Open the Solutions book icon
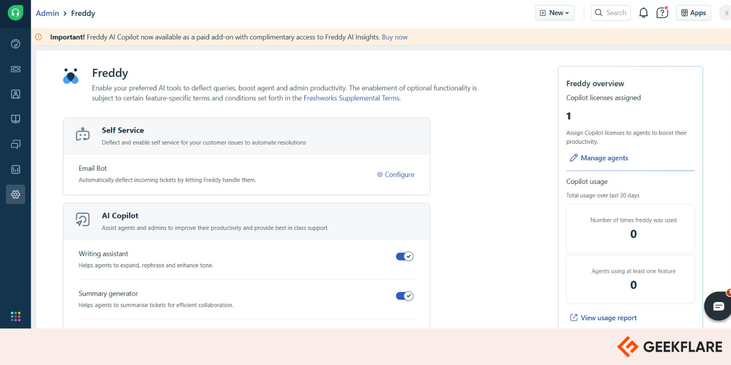 [x=16, y=119]
